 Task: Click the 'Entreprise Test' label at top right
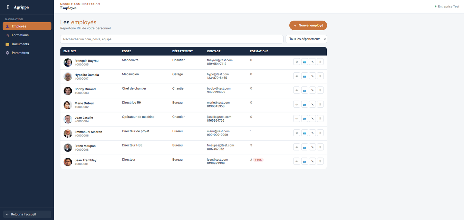click(449, 6)
